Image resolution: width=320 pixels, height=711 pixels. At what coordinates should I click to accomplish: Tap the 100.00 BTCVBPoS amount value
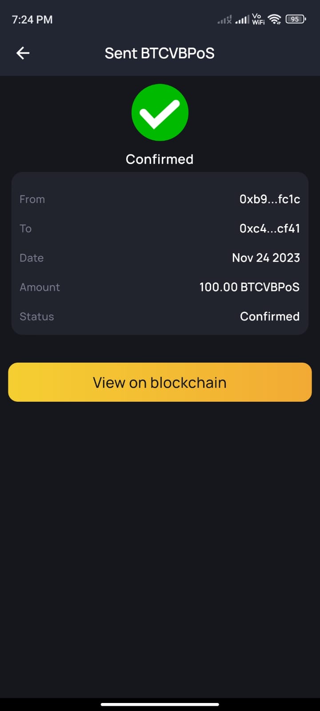click(x=249, y=287)
